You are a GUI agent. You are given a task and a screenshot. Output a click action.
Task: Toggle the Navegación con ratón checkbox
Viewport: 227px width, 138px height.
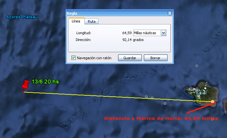(73, 58)
